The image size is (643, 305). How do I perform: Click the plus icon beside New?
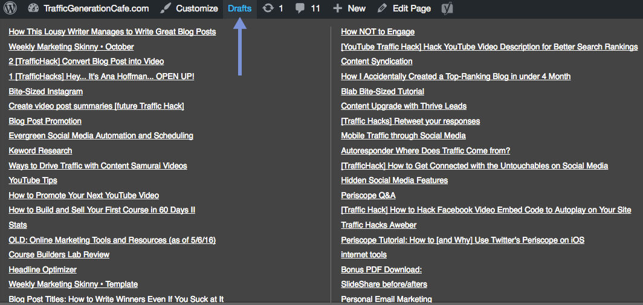click(337, 8)
